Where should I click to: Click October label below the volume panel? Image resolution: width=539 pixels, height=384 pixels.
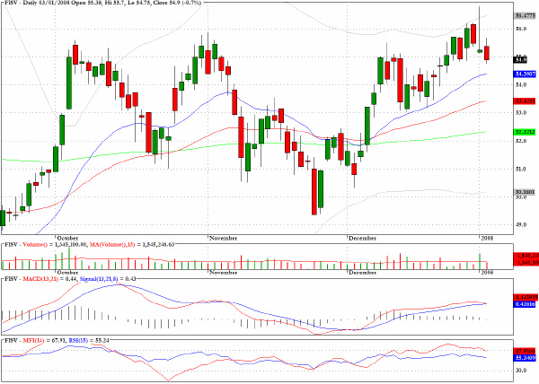(x=67, y=273)
